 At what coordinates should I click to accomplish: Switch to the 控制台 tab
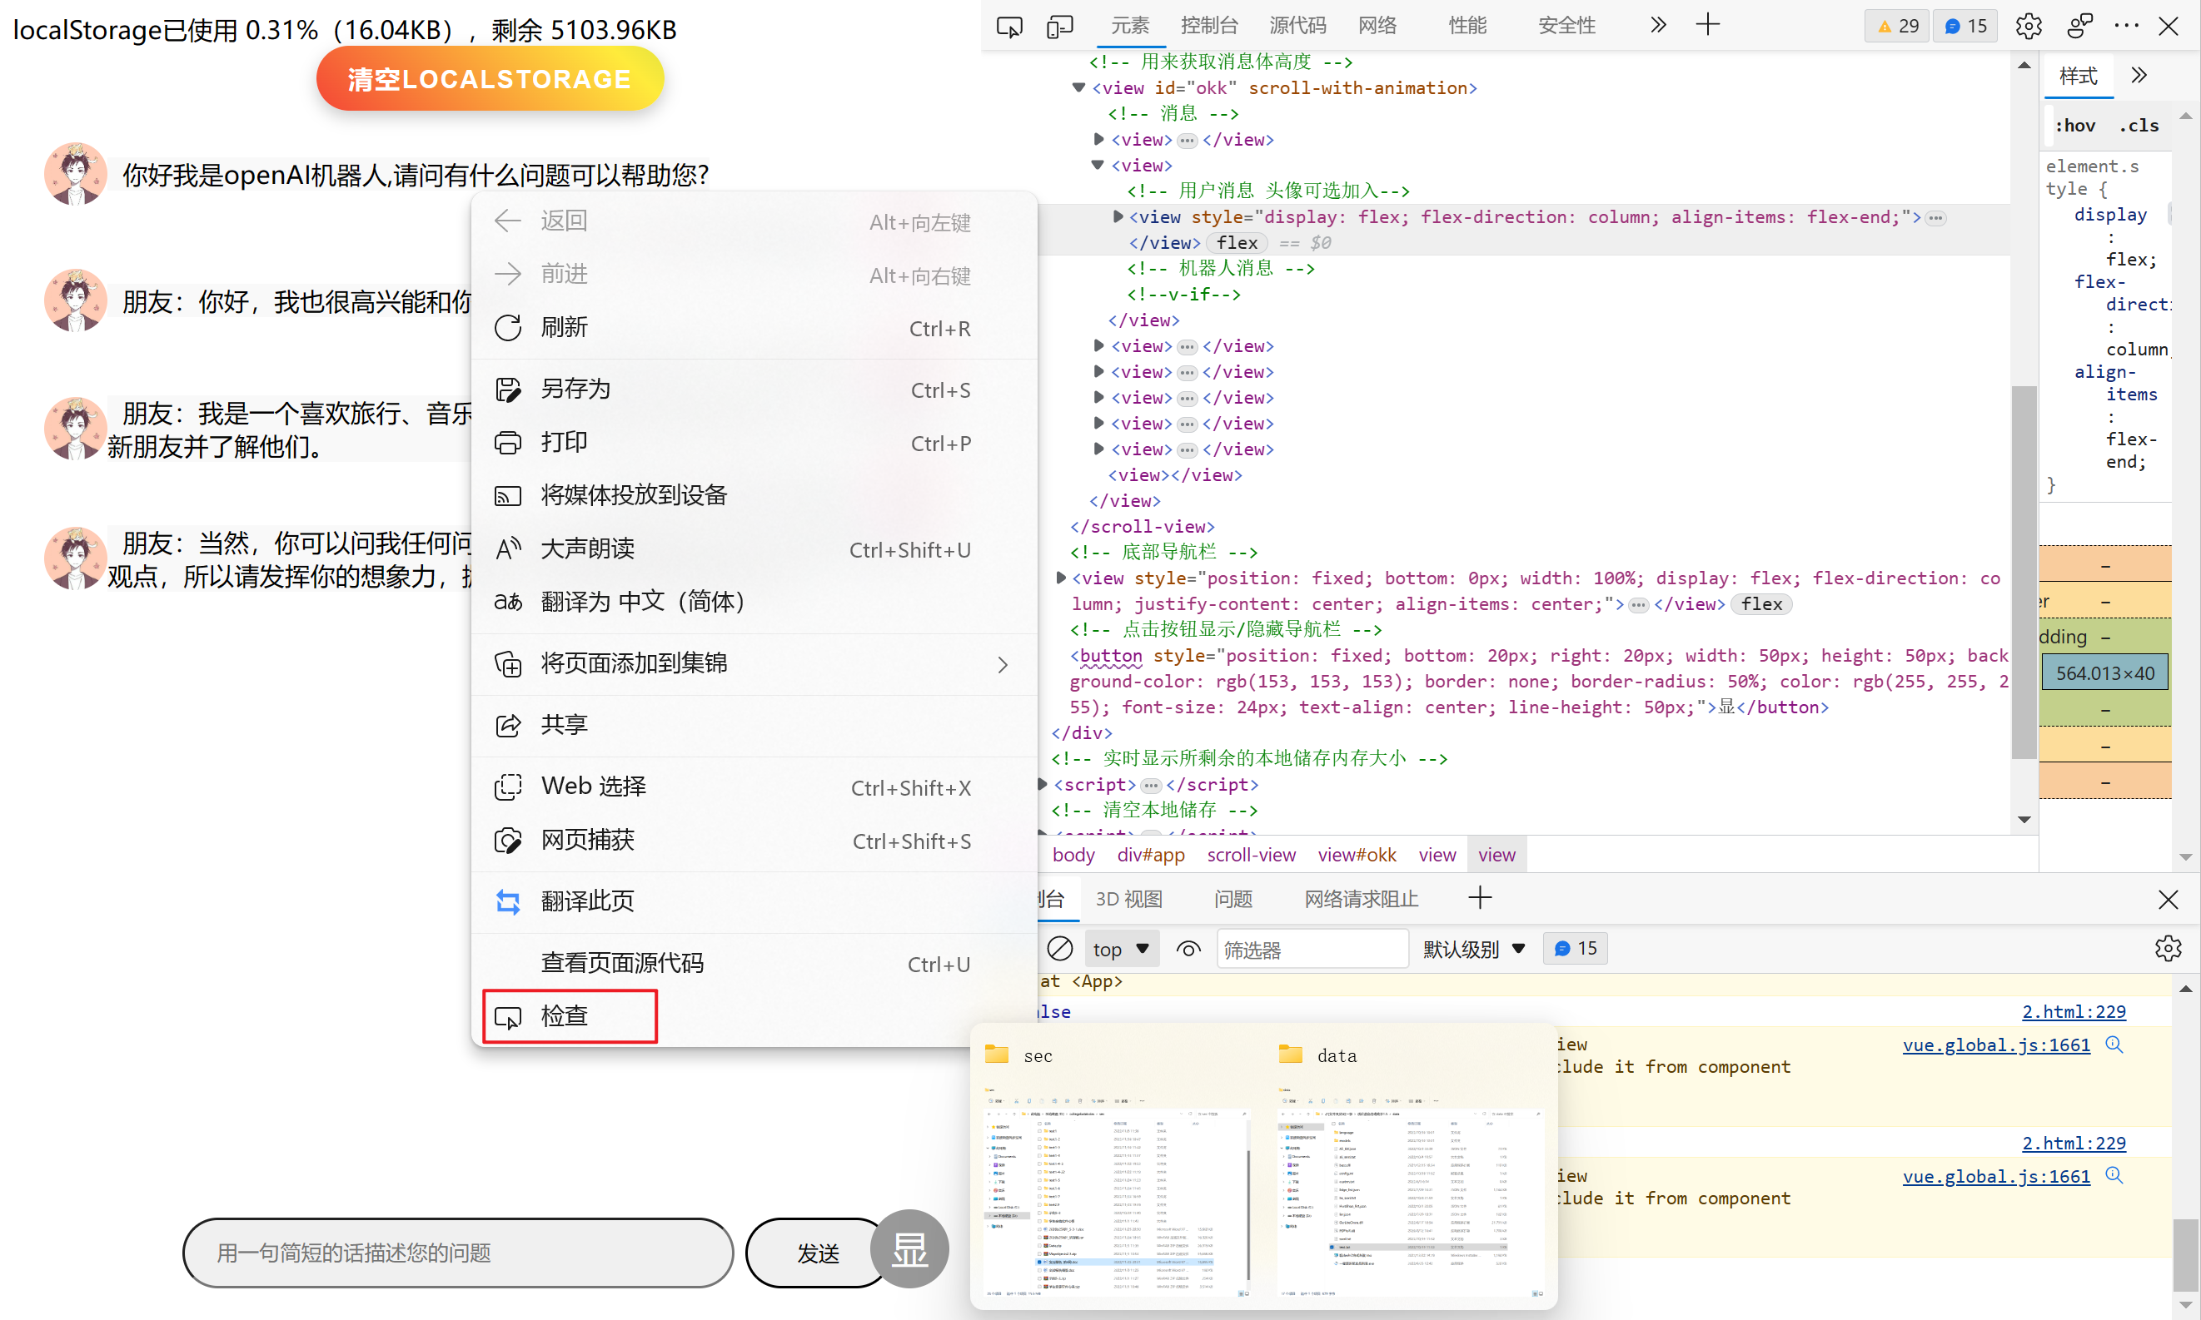tap(1209, 26)
